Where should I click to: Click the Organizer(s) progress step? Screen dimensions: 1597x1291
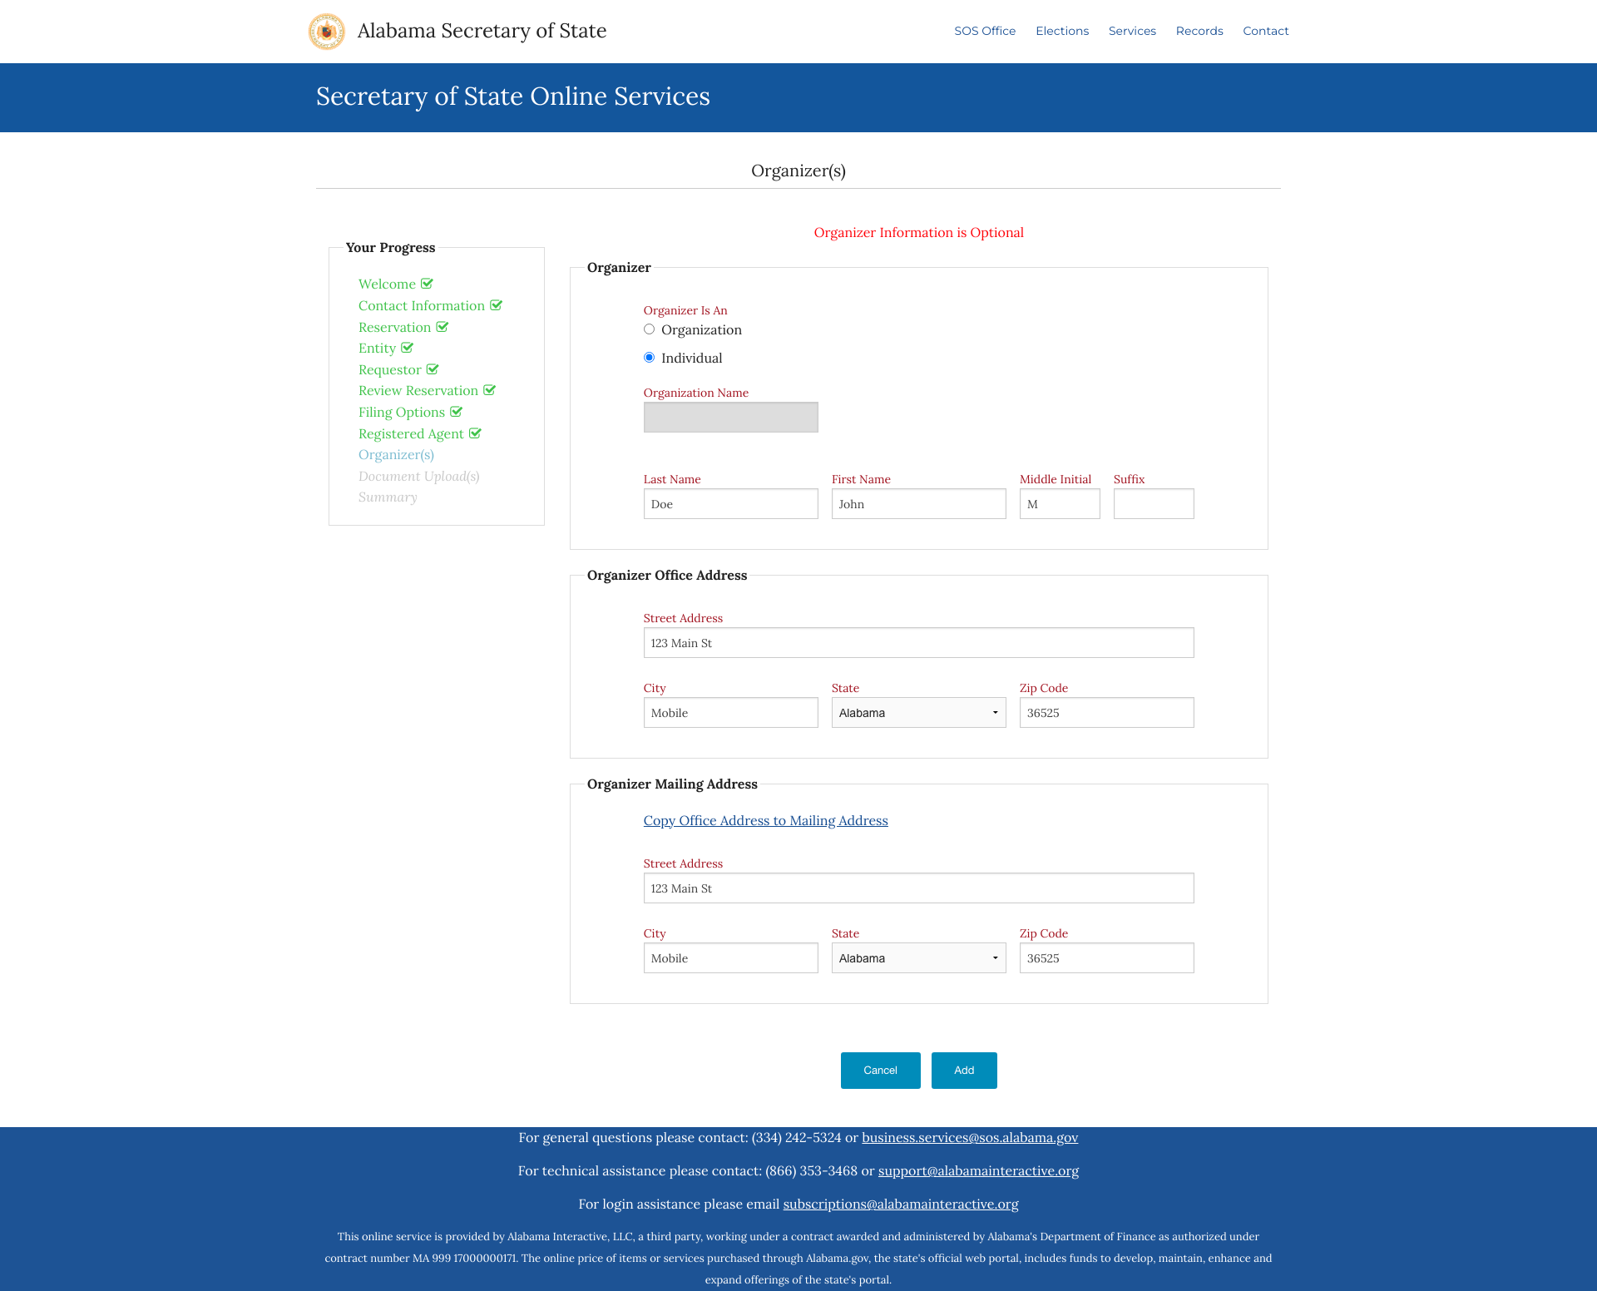pos(396,454)
